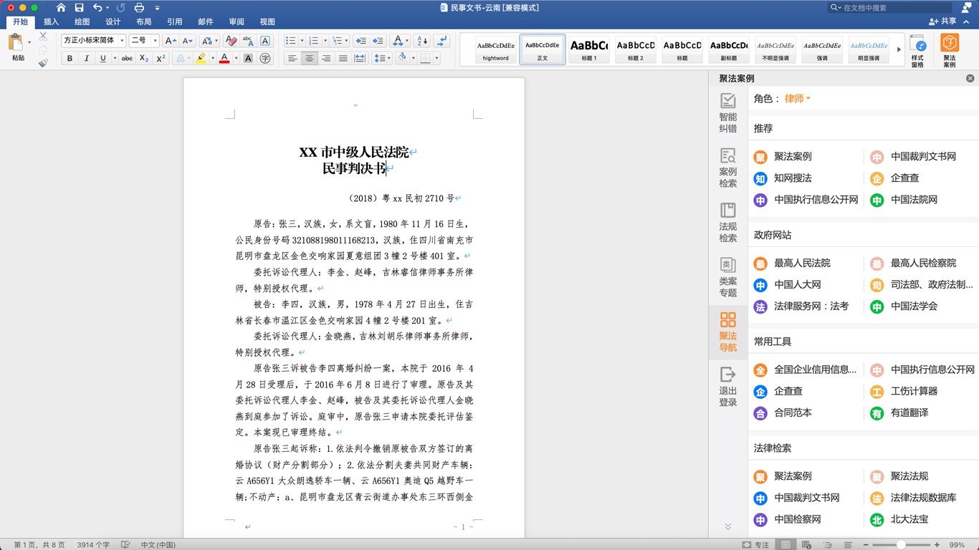Screen dimensions: 979x550
Task: Adjust the zoom slider in status bar
Action: 900,545
